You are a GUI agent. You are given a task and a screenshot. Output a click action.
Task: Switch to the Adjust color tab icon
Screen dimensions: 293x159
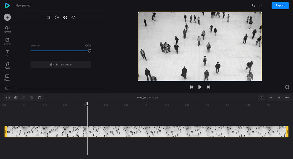pyautogui.click(x=57, y=18)
